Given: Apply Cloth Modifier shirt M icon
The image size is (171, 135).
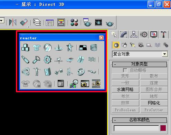Looking at the screenshot, I should click(26, 84).
